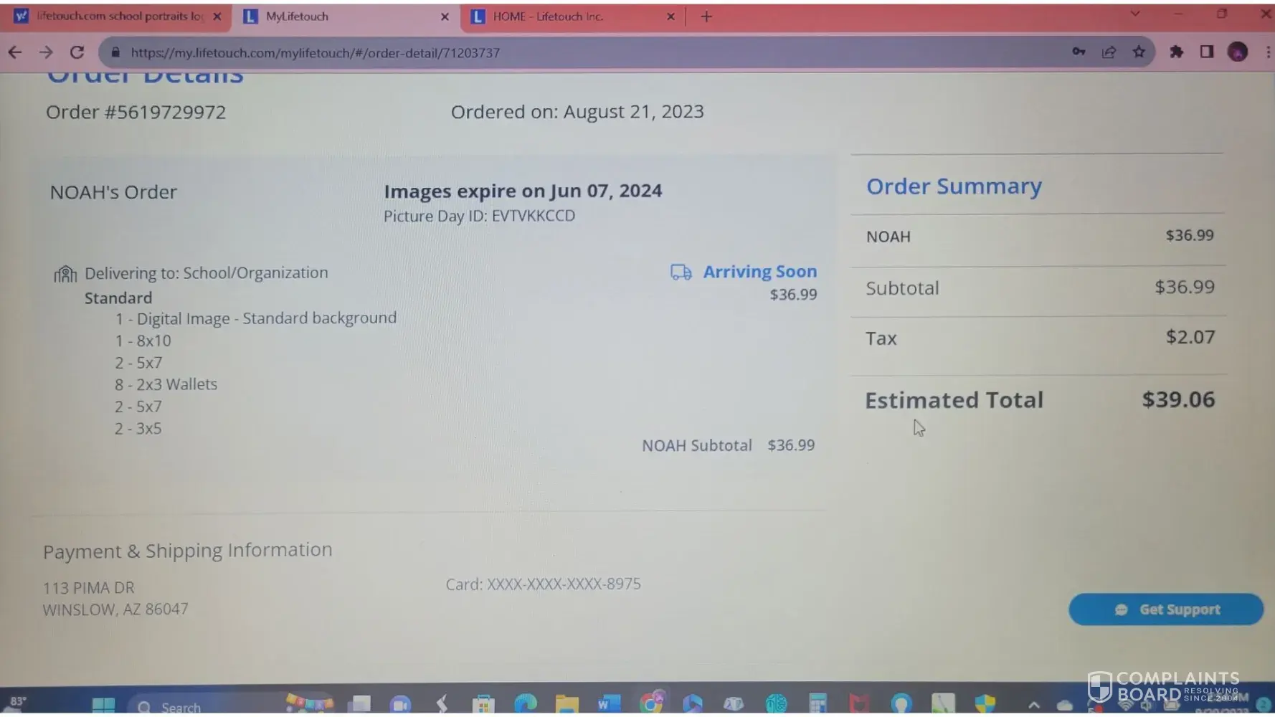
Task: Open the Chrome extensions puzzle icon
Action: 1176,52
